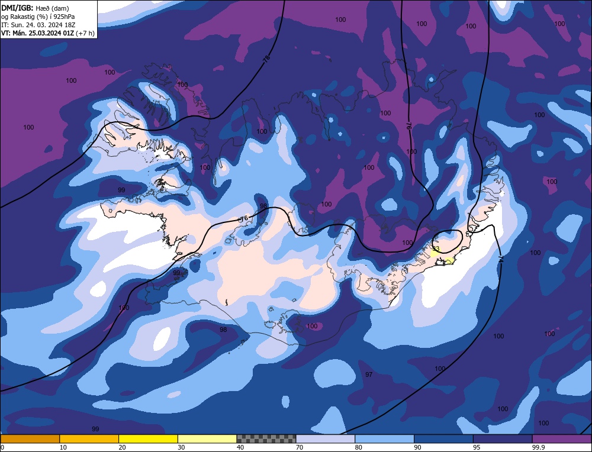Click the '78' contour label
592x452 pixels.
(x=266, y=59)
